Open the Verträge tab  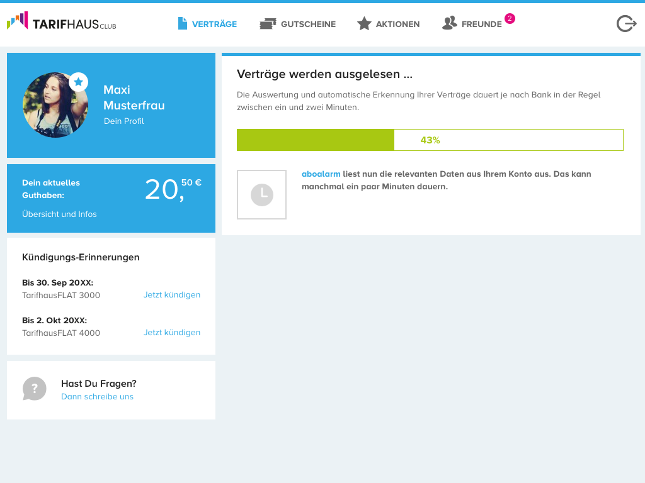tap(214, 24)
